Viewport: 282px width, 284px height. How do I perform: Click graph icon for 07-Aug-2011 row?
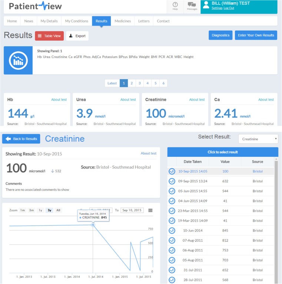click(172, 240)
